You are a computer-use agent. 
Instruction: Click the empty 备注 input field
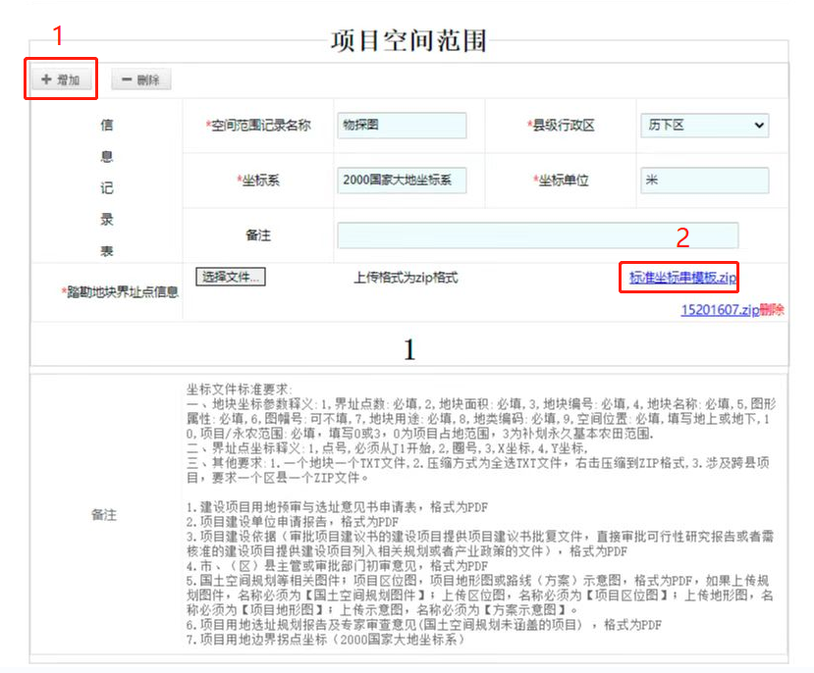click(537, 235)
